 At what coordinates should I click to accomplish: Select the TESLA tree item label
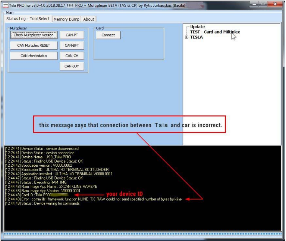click(196, 37)
